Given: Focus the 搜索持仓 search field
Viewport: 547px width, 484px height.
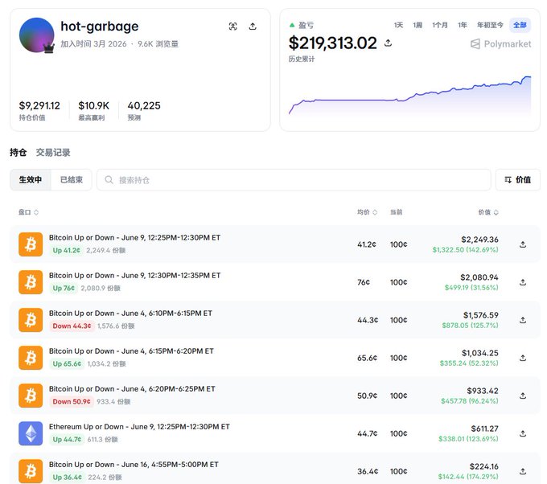Looking at the screenshot, I should pyautogui.click(x=294, y=180).
